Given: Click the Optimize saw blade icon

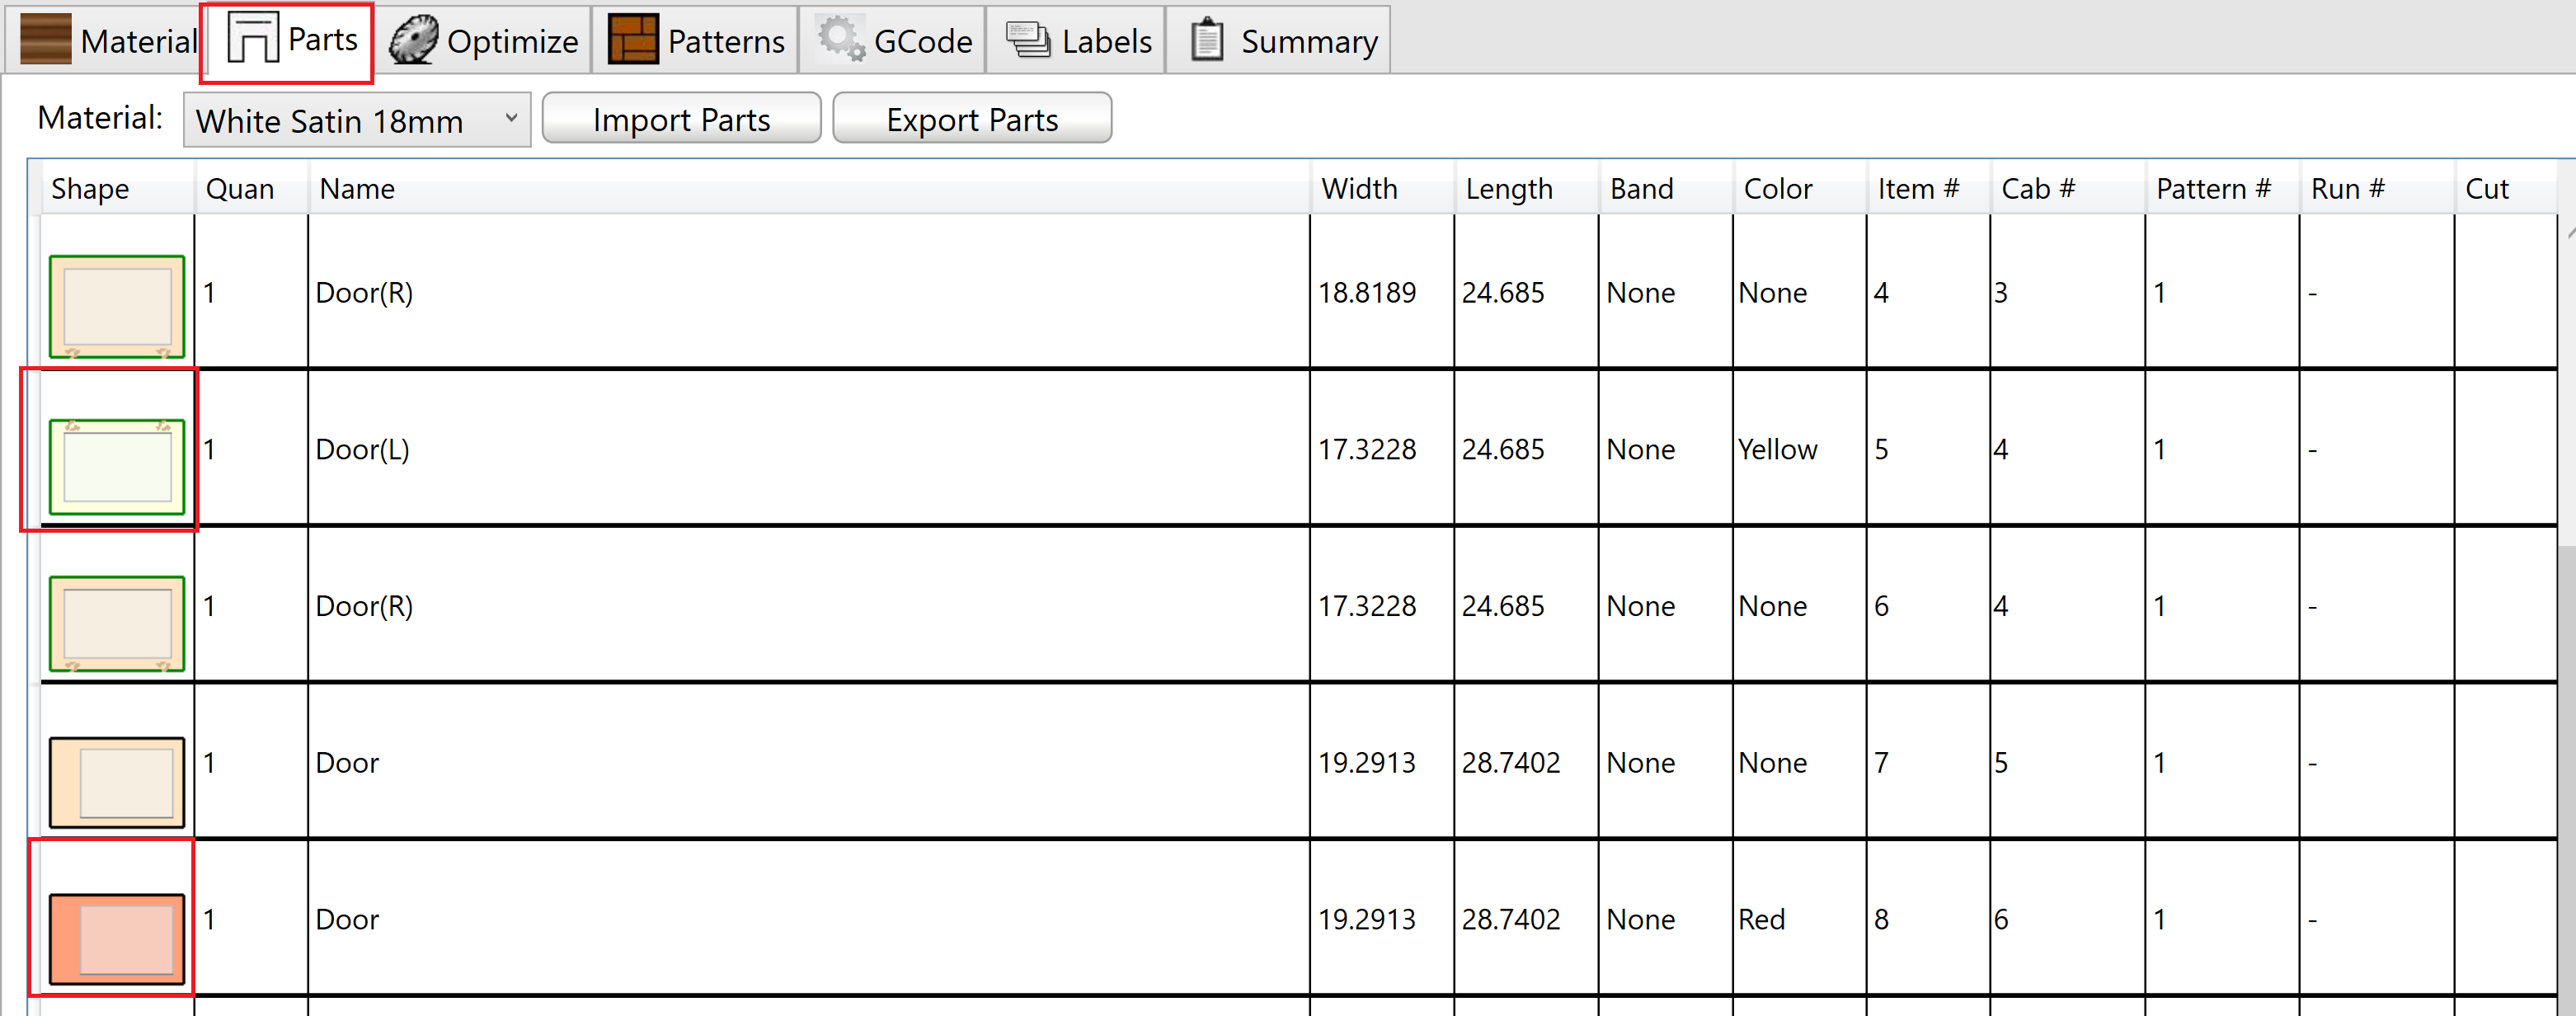Looking at the screenshot, I should pos(413,40).
